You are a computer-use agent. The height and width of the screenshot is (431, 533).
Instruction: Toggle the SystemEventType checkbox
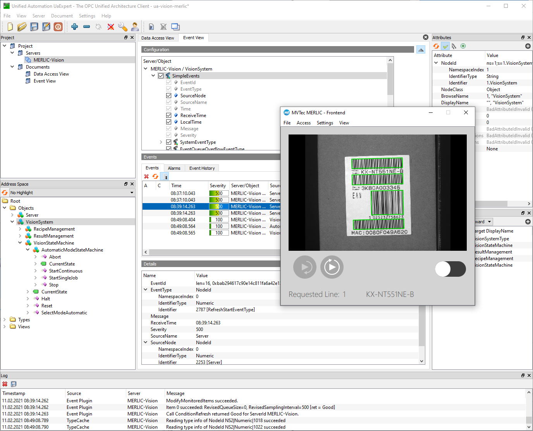point(168,142)
